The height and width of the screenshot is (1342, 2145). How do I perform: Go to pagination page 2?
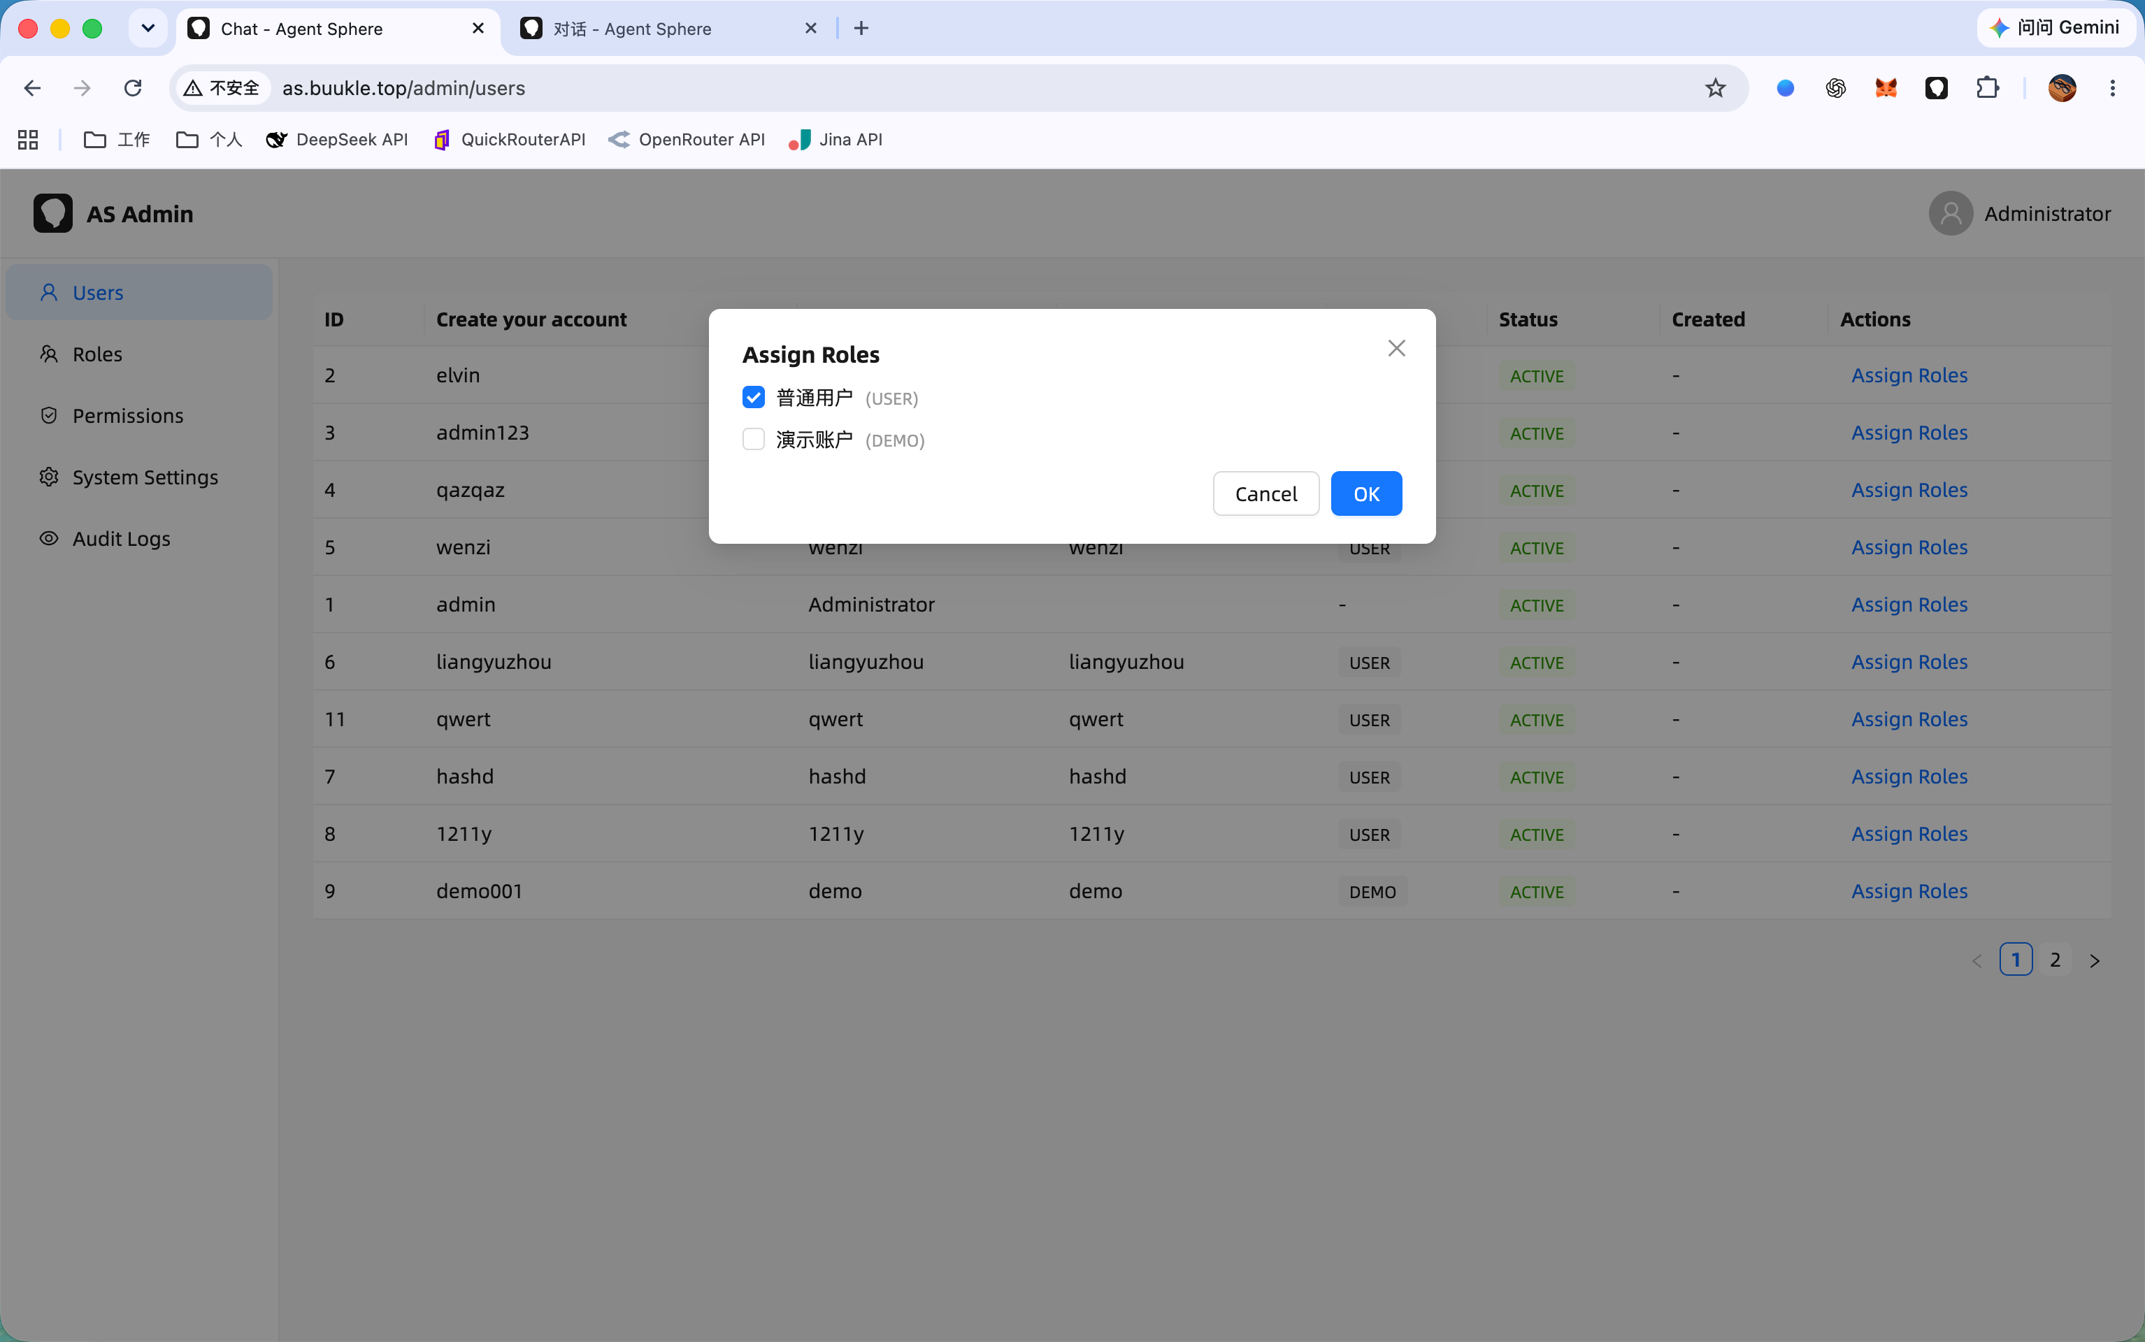(x=2054, y=960)
